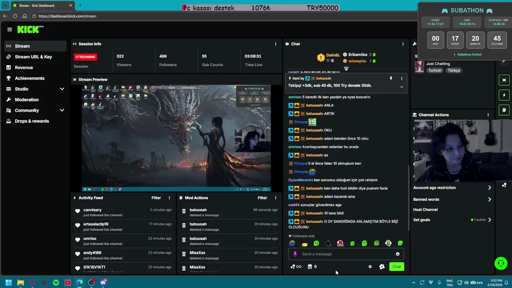Click the Stream Preview video
This screenshot has height=288, width=512.
pyautogui.click(x=176, y=138)
